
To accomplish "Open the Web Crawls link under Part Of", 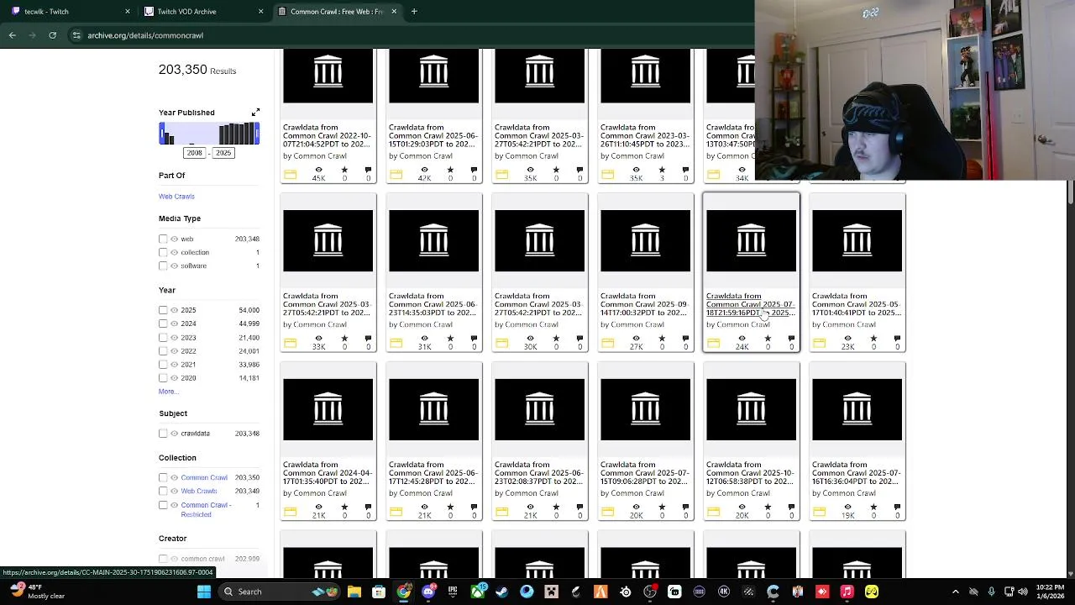I will 176,197.
